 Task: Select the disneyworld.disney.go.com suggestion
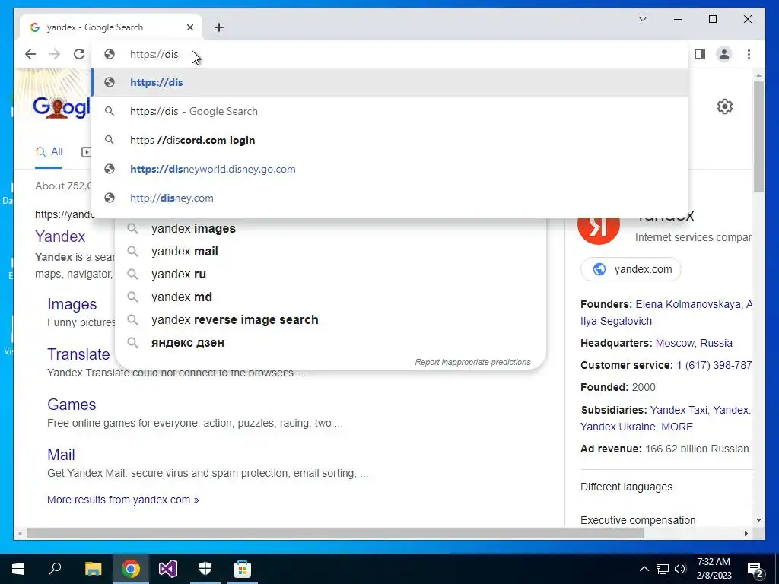[x=390, y=169]
